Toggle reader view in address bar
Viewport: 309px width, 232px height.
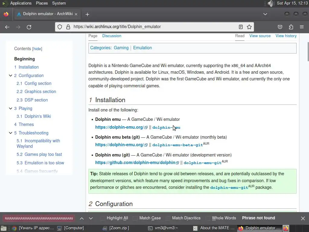click(241, 27)
